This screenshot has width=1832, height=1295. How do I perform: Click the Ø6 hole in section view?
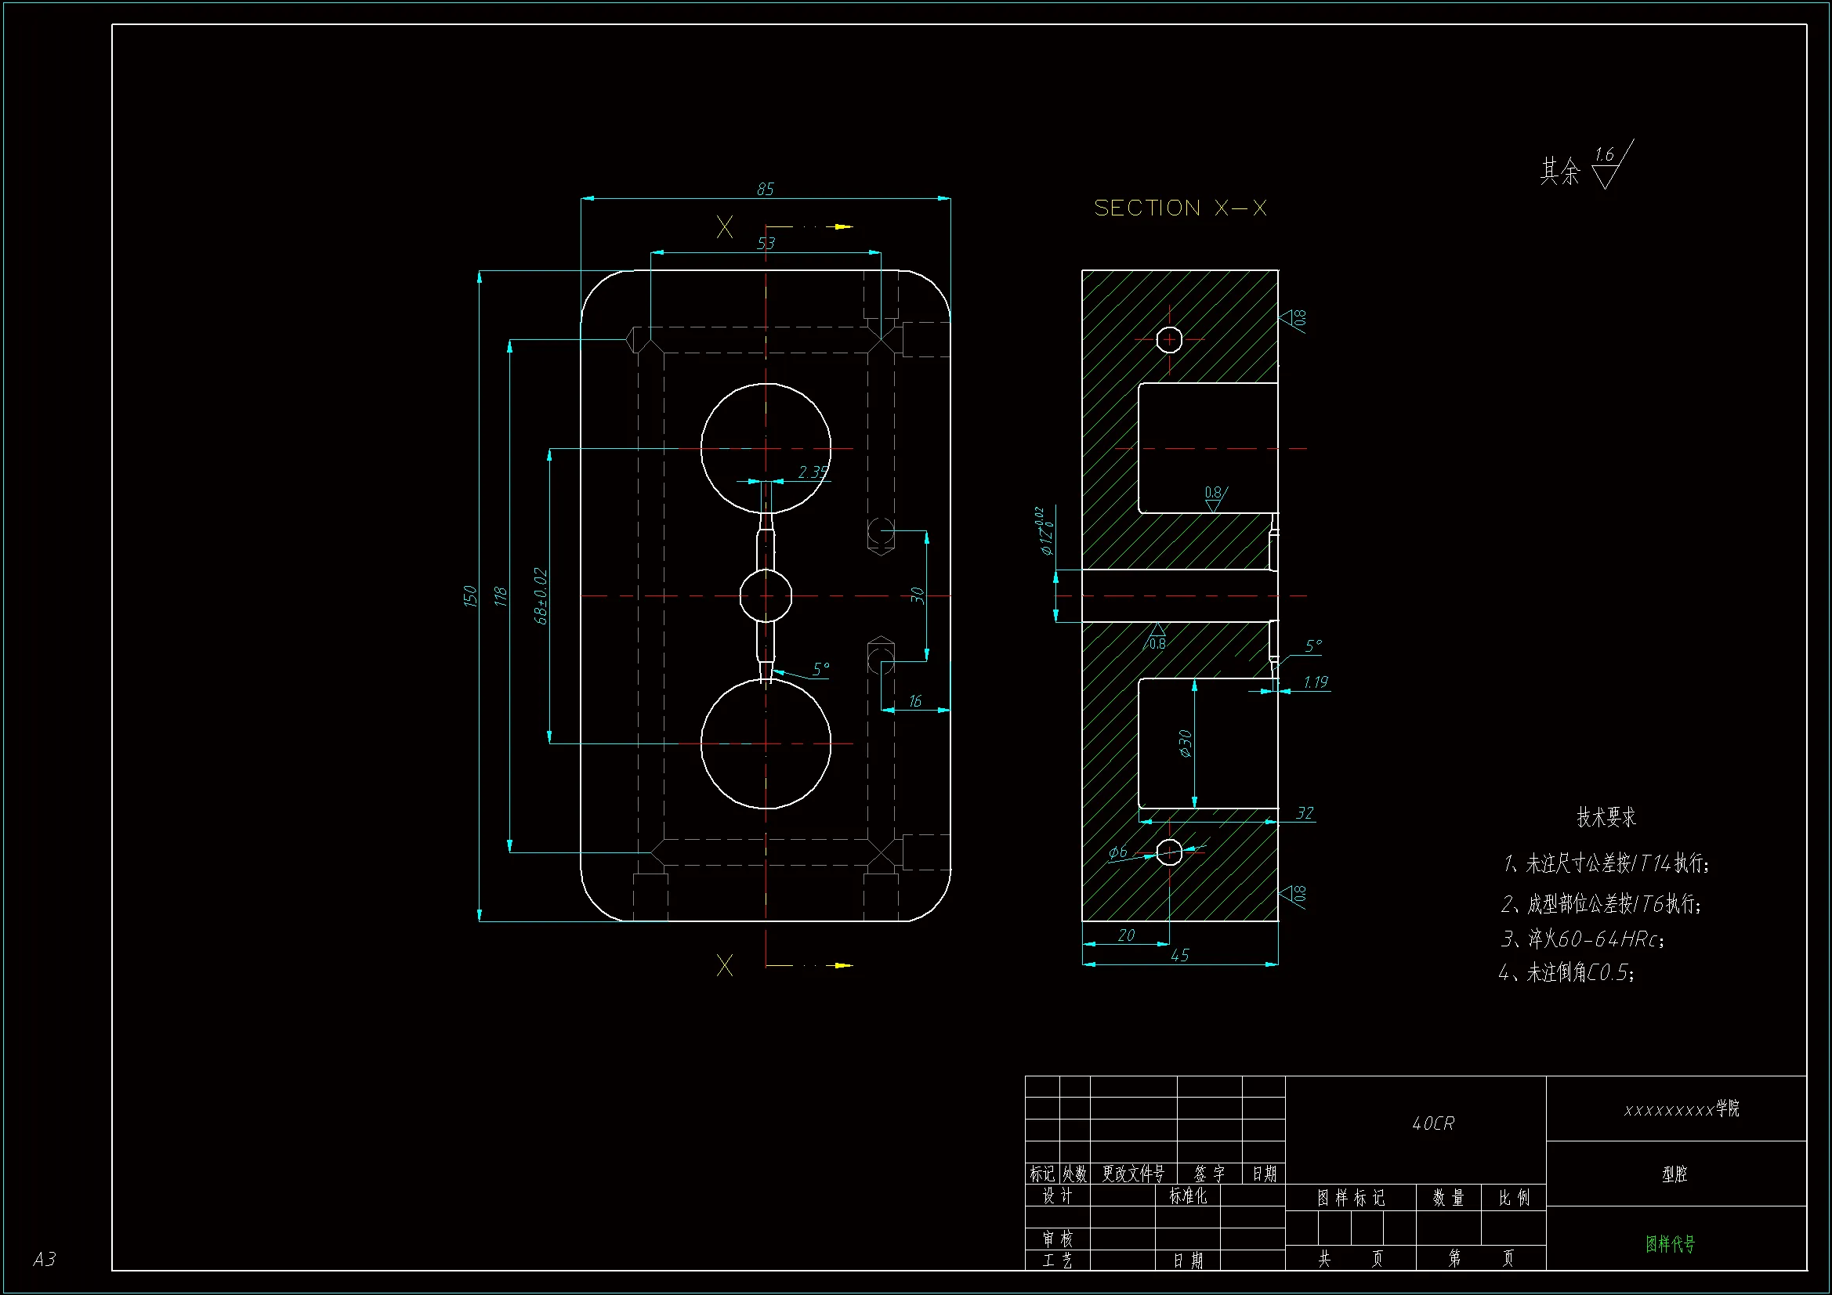pos(1169,852)
